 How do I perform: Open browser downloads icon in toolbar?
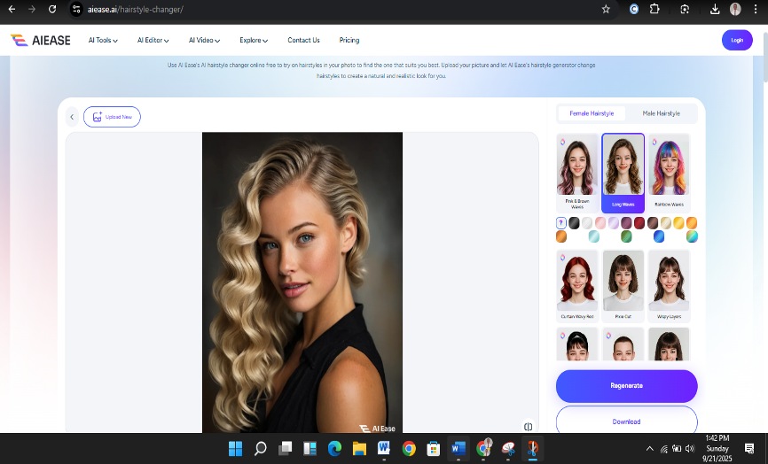[715, 9]
